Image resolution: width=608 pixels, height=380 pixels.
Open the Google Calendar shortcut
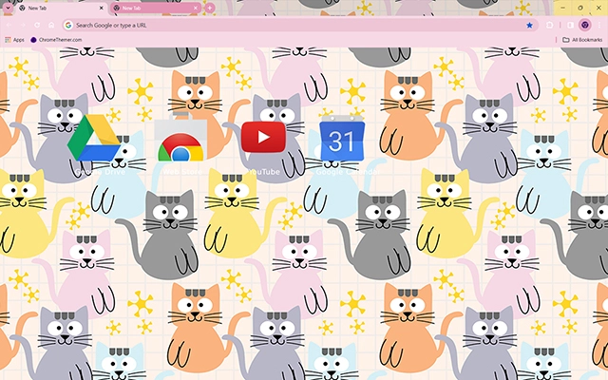pyautogui.click(x=342, y=144)
